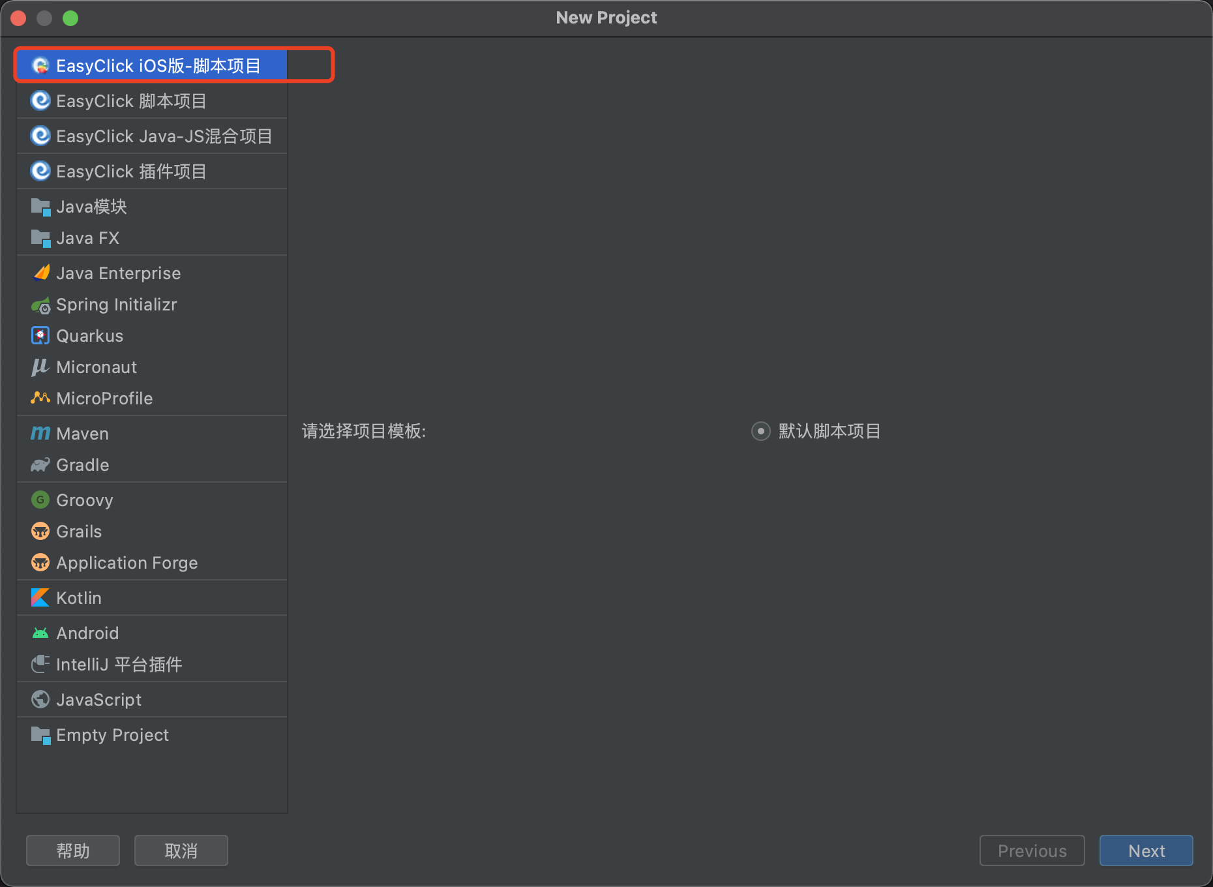Click the Previous button
Viewport: 1213px width, 887px height.
[1032, 850]
